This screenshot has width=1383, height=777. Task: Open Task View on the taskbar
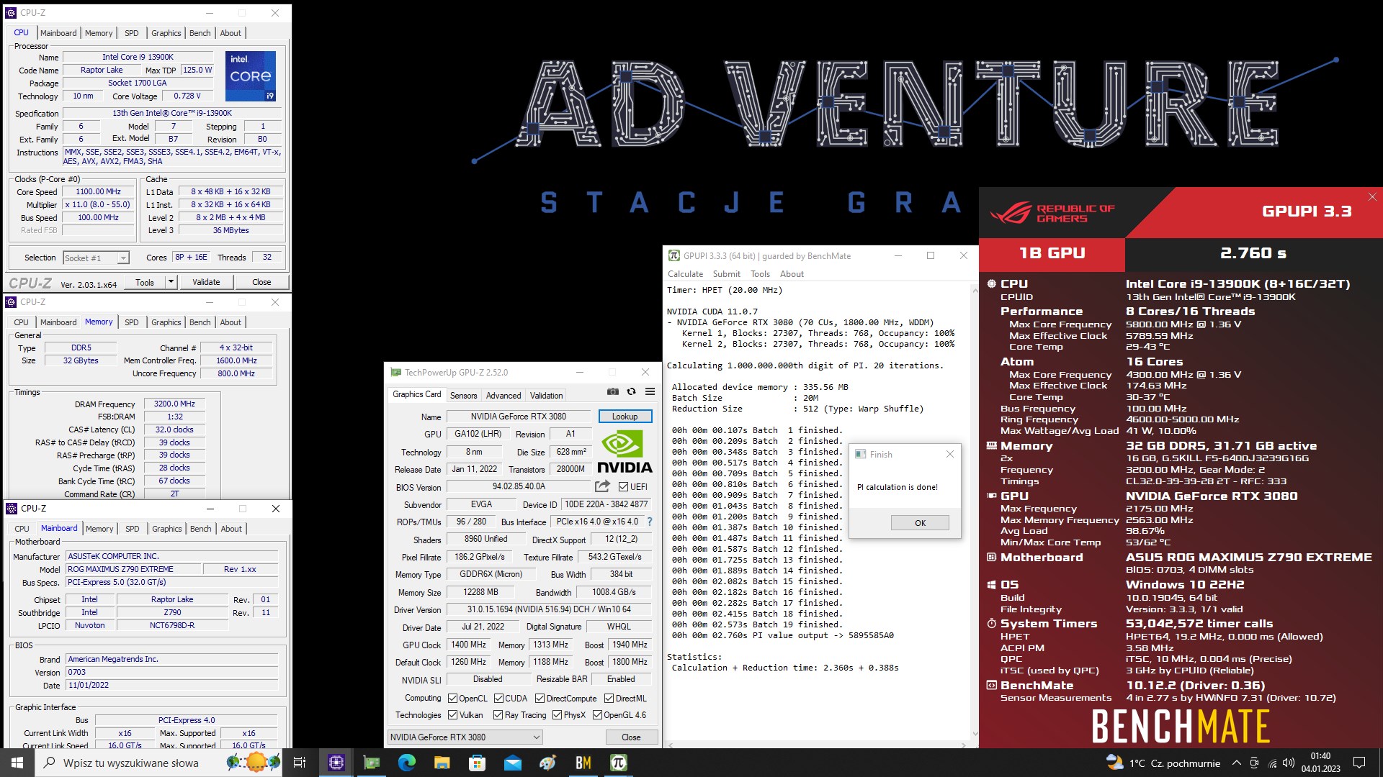[x=300, y=763]
